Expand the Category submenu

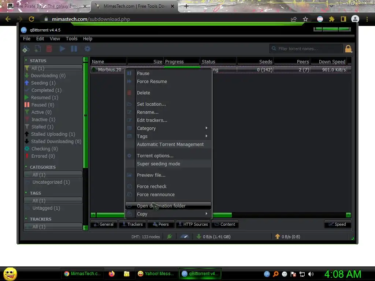[x=168, y=128]
